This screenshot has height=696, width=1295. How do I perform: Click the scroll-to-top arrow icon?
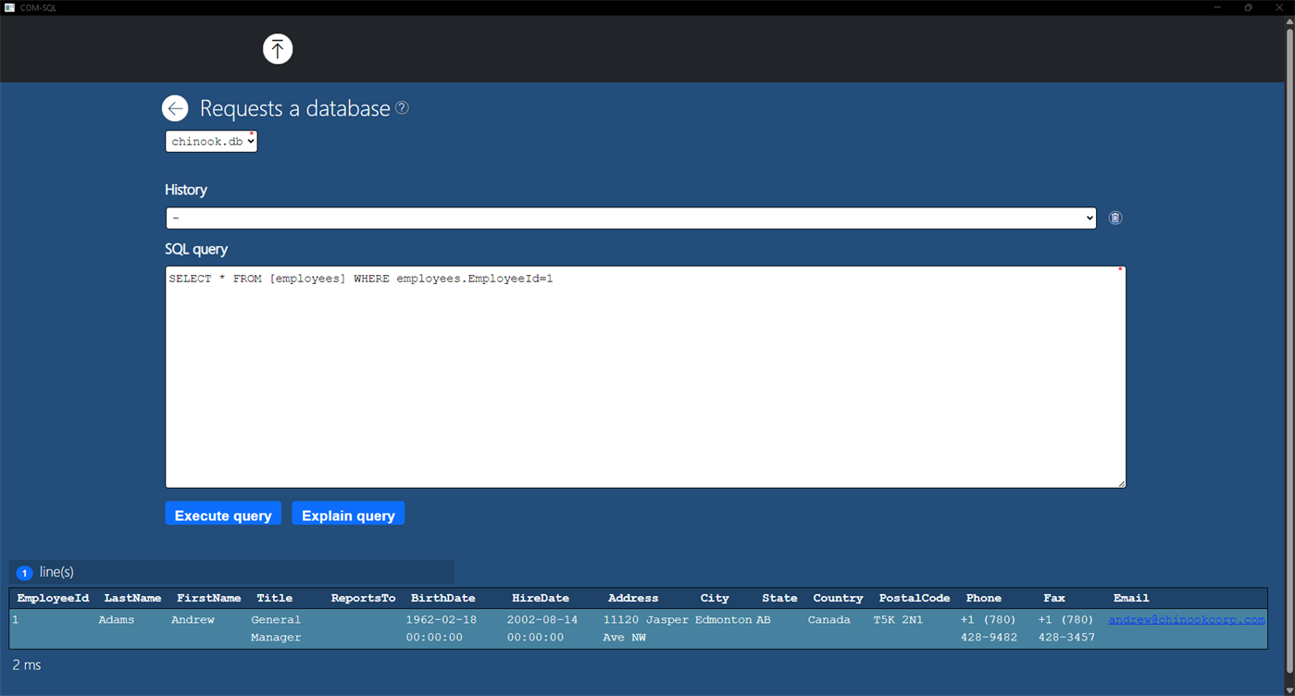278,49
